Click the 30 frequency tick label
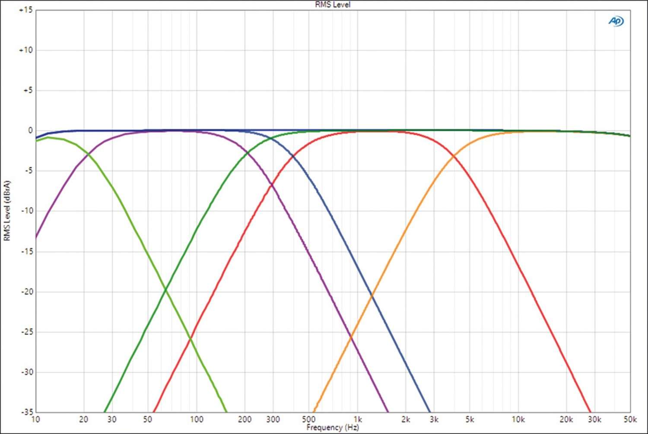648x434 pixels. pos(112,419)
